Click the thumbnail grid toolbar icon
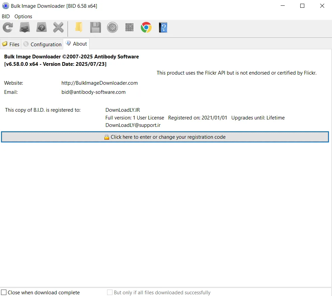Viewport: 332px width, 296px height. click(129, 27)
